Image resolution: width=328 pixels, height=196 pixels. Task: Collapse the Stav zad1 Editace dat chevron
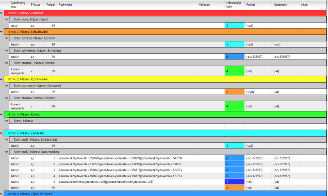(x=7, y=139)
